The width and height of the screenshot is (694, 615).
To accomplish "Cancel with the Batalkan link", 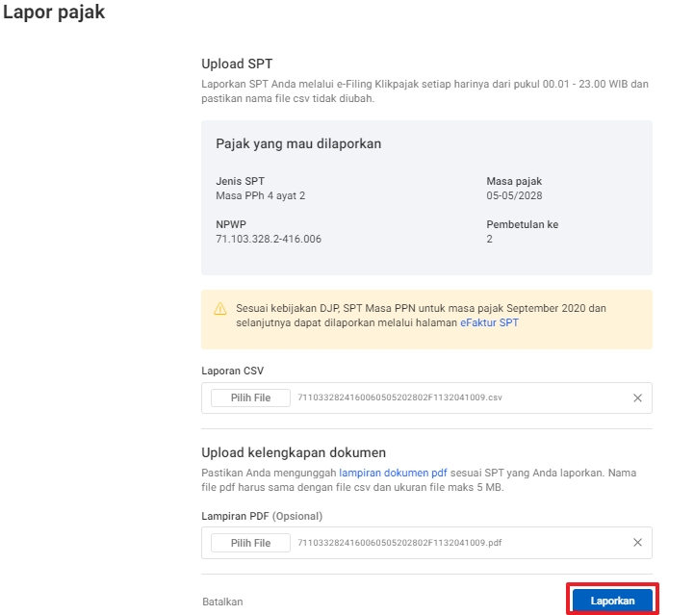I will [222, 602].
